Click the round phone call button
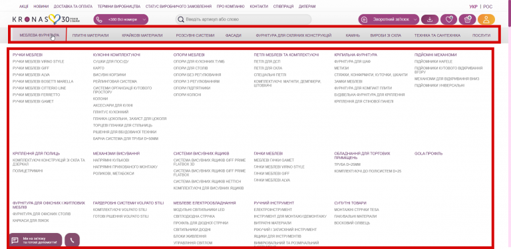 (x=72, y=240)
